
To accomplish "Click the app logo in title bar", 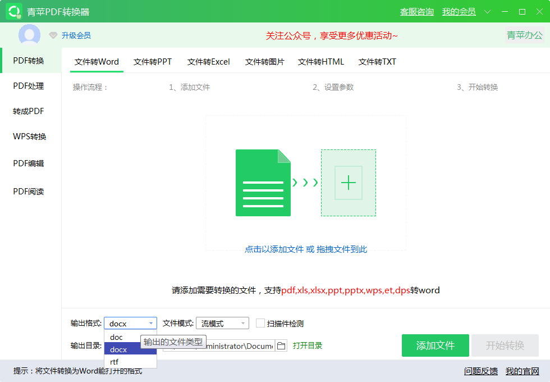I will point(13,11).
